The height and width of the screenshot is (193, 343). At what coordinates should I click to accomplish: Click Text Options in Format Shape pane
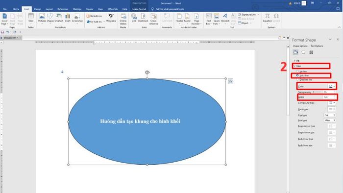click(x=317, y=46)
